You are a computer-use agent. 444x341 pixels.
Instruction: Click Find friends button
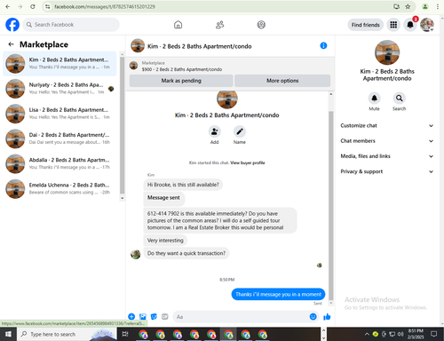coord(366,25)
